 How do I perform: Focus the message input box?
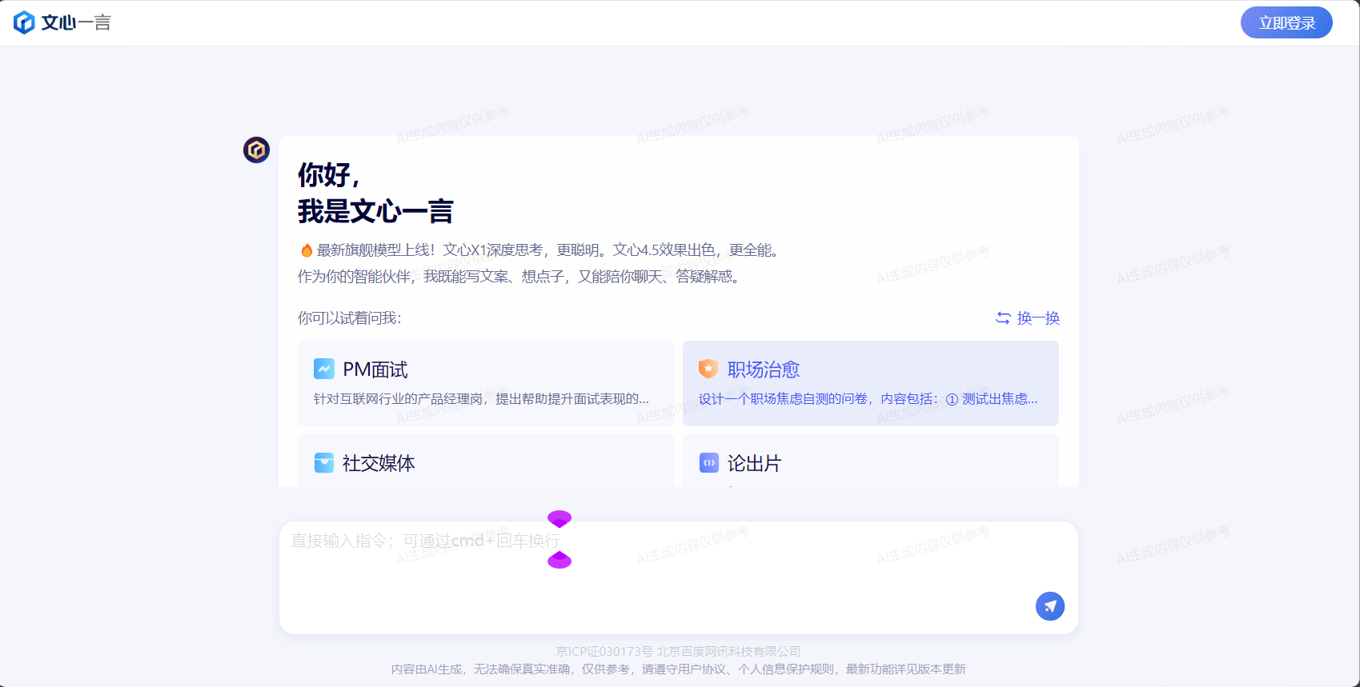click(x=679, y=578)
